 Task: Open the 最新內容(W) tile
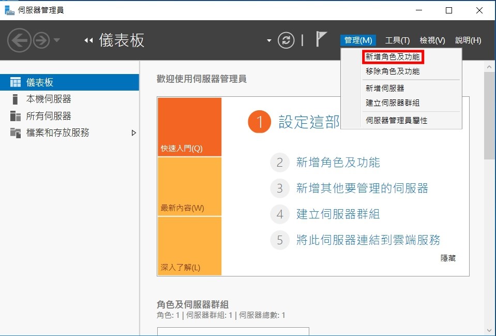pyautogui.click(x=189, y=186)
